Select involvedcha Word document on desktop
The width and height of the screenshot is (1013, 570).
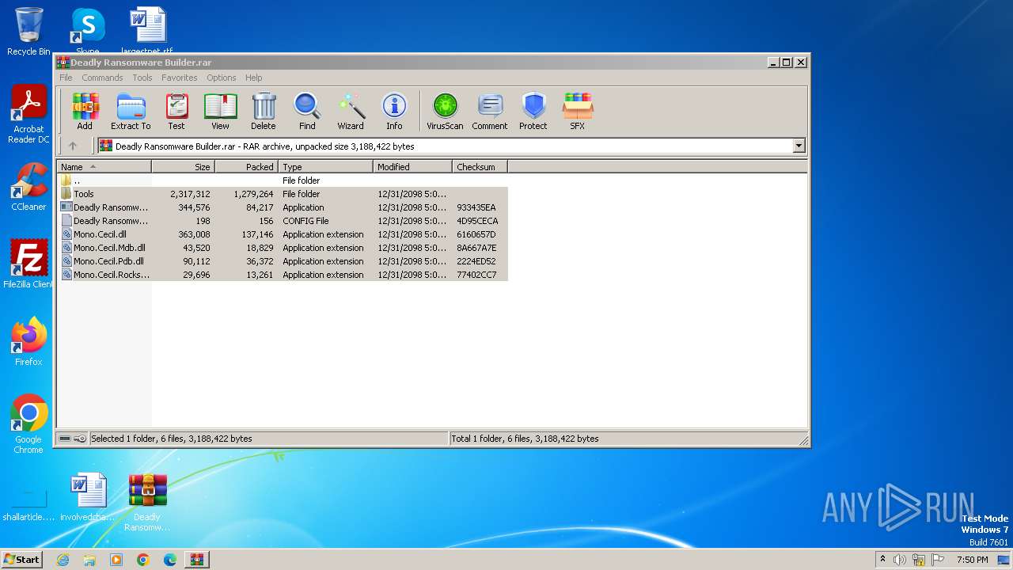(88, 497)
